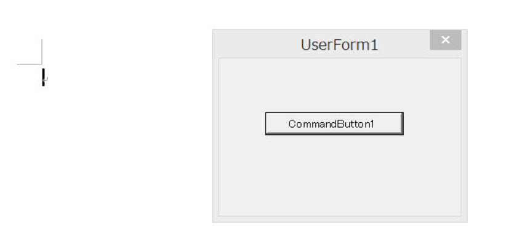Close the UserForm1 dialog
The image size is (506, 248).
pos(446,41)
